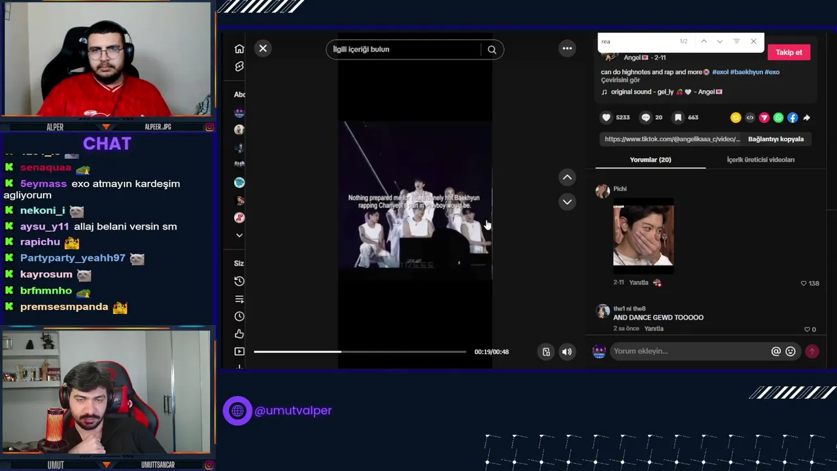Open the Home page from the sidebar
This screenshot has width=837, height=471.
239,49
